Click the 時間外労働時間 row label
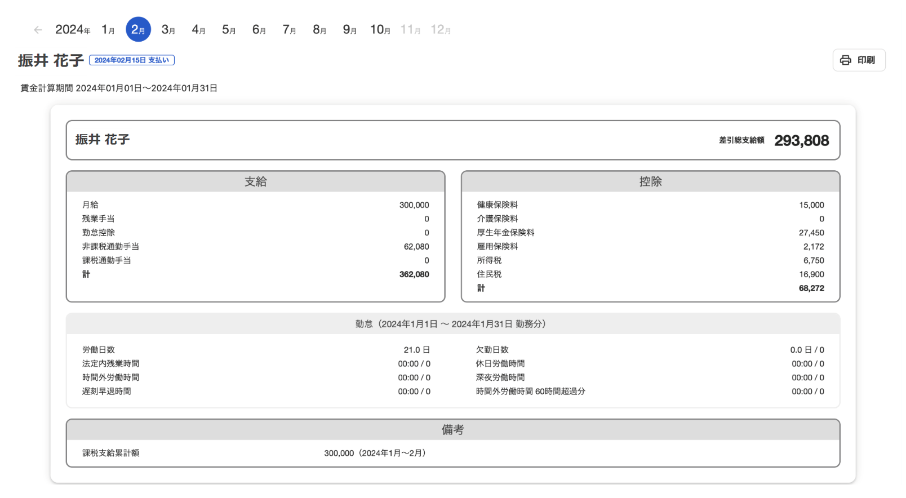This screenshot has width=906, height=498. 110,377
